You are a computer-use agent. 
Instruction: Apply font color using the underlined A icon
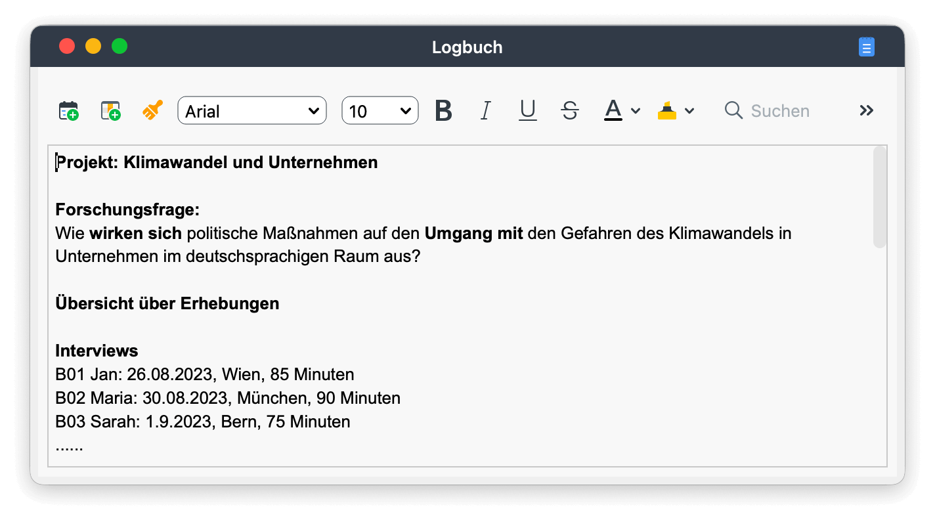tap(613, 110)
